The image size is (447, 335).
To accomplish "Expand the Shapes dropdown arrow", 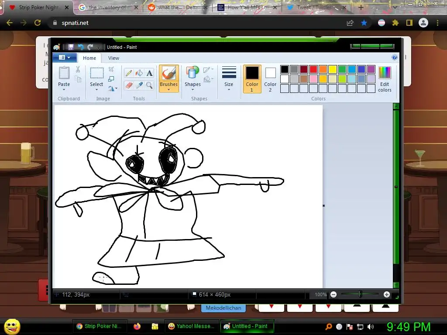I will pyautogui.click(x=193, y=89).
